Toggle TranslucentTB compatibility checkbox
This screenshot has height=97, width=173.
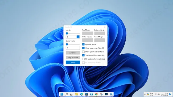tap(83, 55)
